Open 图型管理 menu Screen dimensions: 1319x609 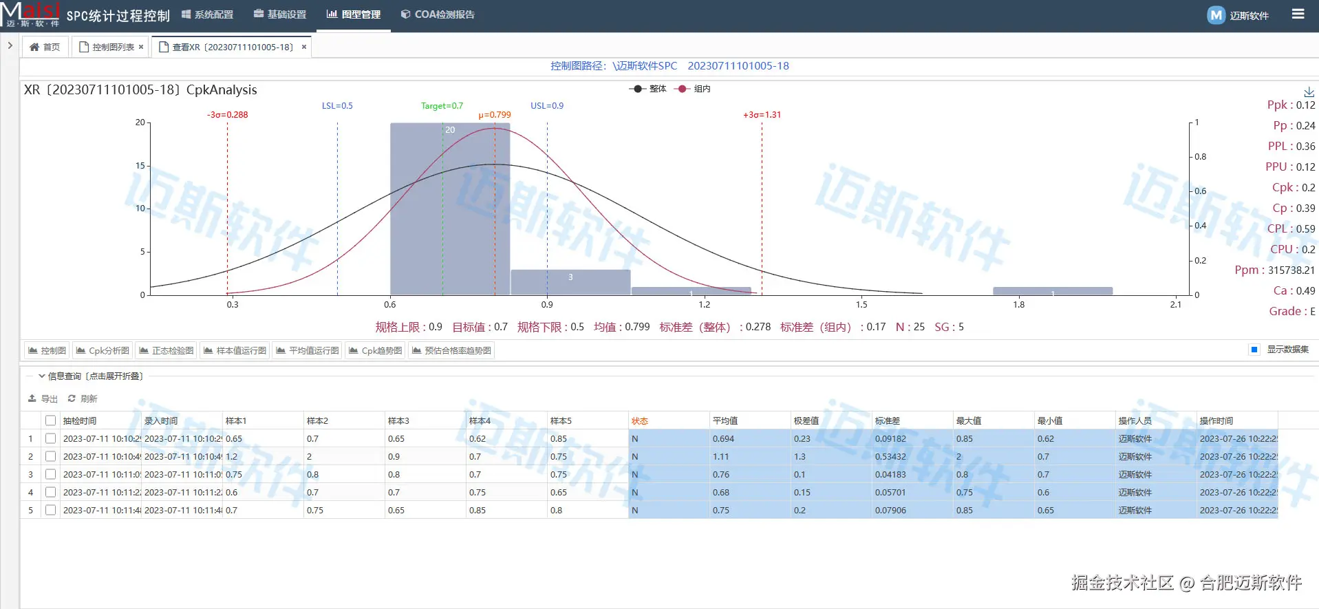354,14
